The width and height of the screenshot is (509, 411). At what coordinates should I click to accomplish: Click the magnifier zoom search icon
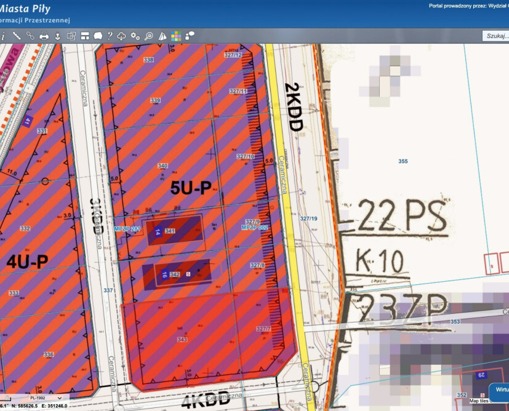point(148,36)
